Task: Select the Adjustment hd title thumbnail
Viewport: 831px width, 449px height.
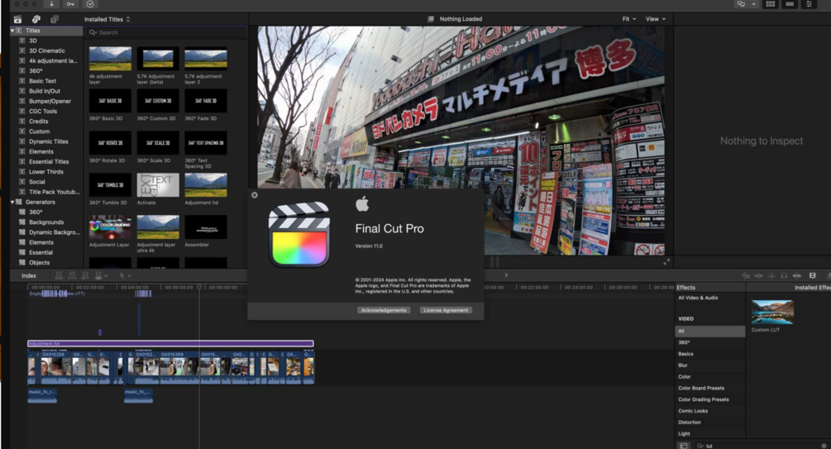Action: point(206,185)
